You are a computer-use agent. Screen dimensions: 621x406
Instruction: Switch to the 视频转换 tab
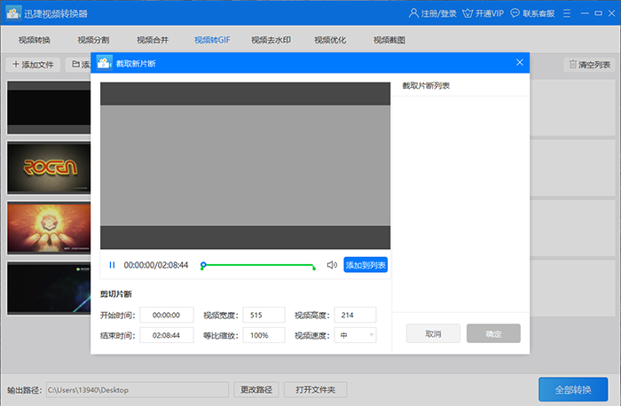[x=35, y=40]
